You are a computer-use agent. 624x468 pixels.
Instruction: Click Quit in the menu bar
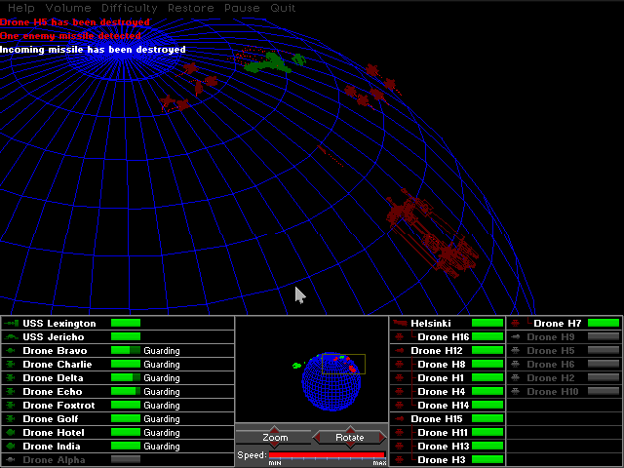[x=283, y=8]
